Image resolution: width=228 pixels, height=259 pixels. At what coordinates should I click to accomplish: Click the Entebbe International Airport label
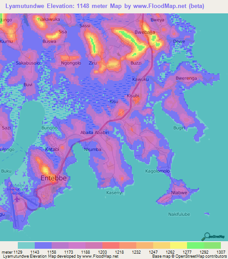(x=17, y=189)
